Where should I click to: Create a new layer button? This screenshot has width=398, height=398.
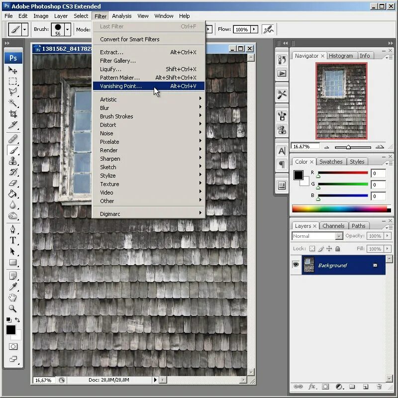366,387
